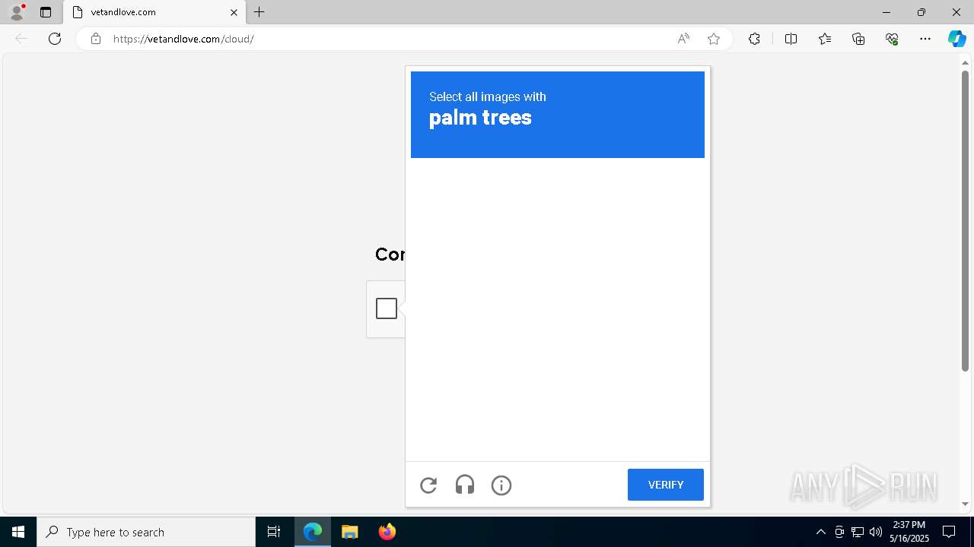This screenshot has height=547, width=974.
Task: Click the VERIFY button
Action: pos(666,485)
